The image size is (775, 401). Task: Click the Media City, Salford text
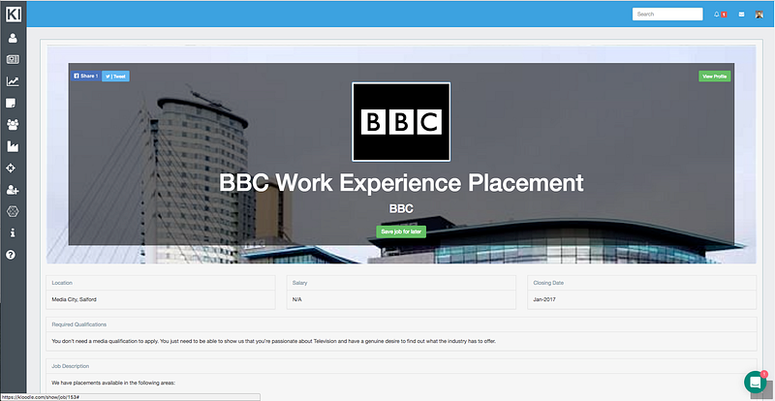click(73, 299)
